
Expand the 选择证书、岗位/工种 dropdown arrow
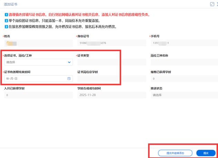(69, 62)
